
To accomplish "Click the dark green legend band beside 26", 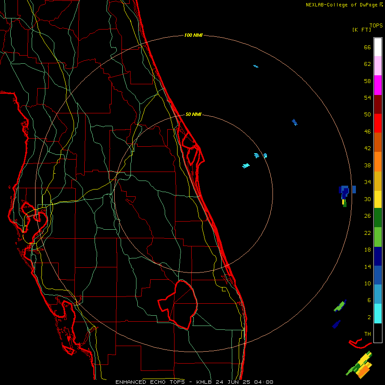I will (378, 218).
